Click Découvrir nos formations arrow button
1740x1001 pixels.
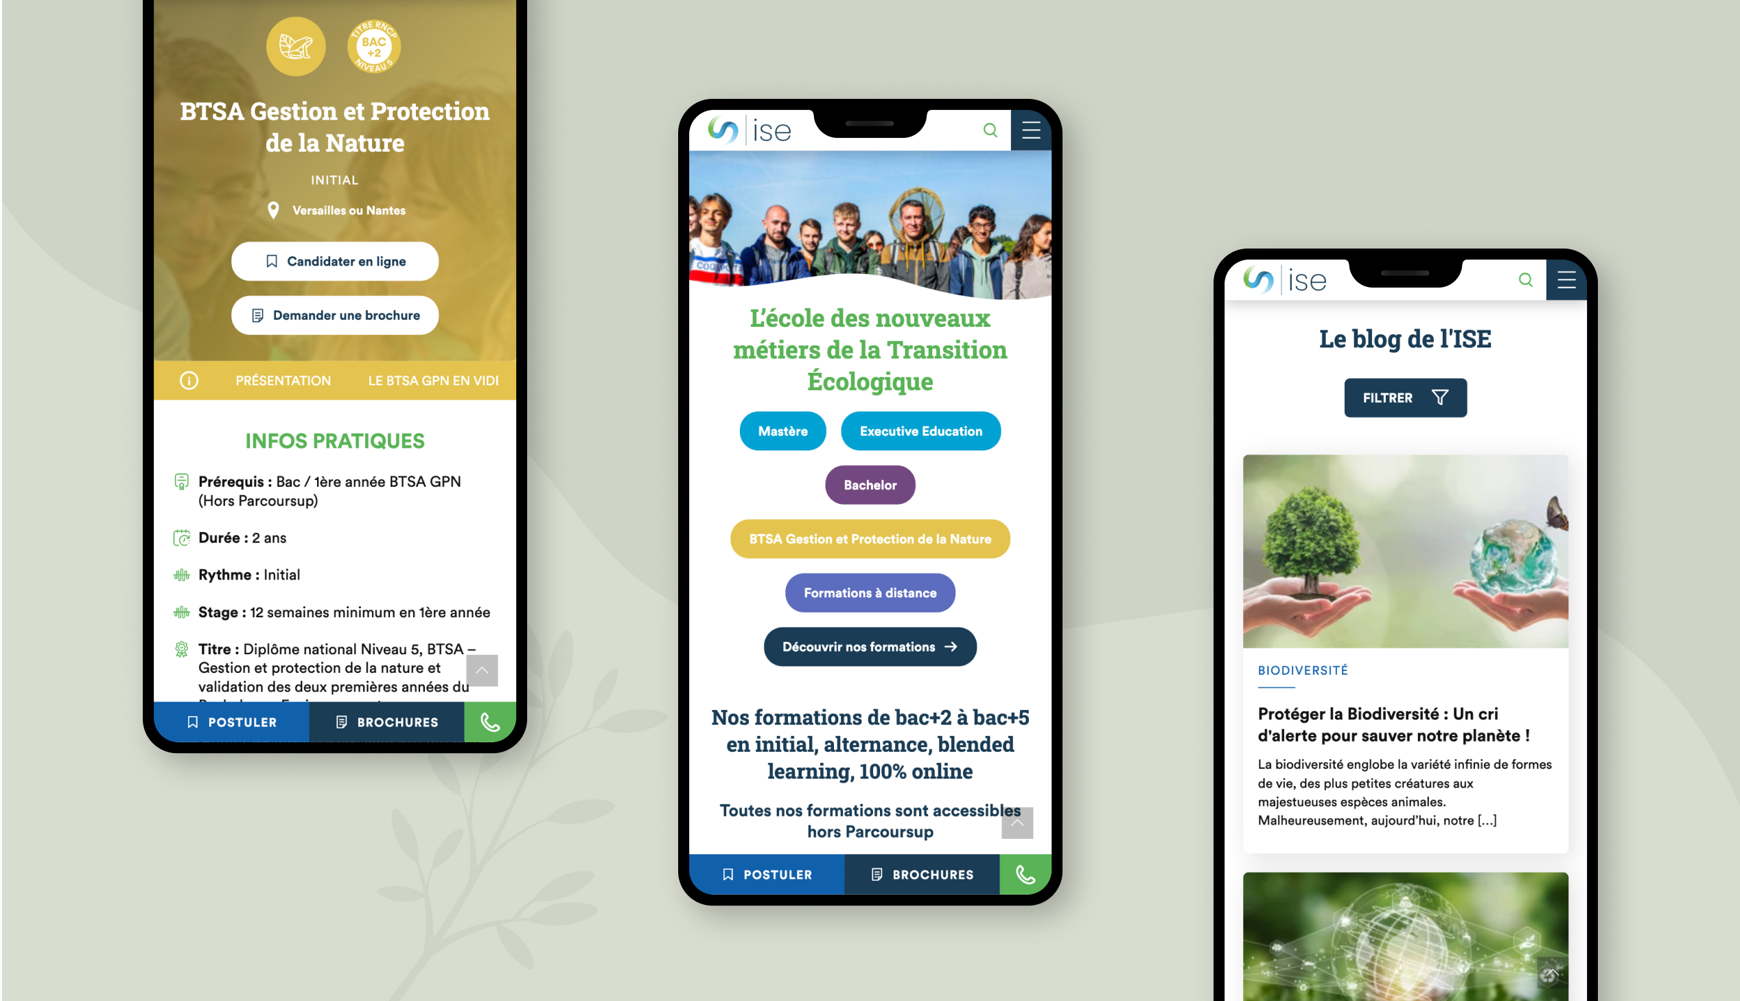(x=870, y=646)
